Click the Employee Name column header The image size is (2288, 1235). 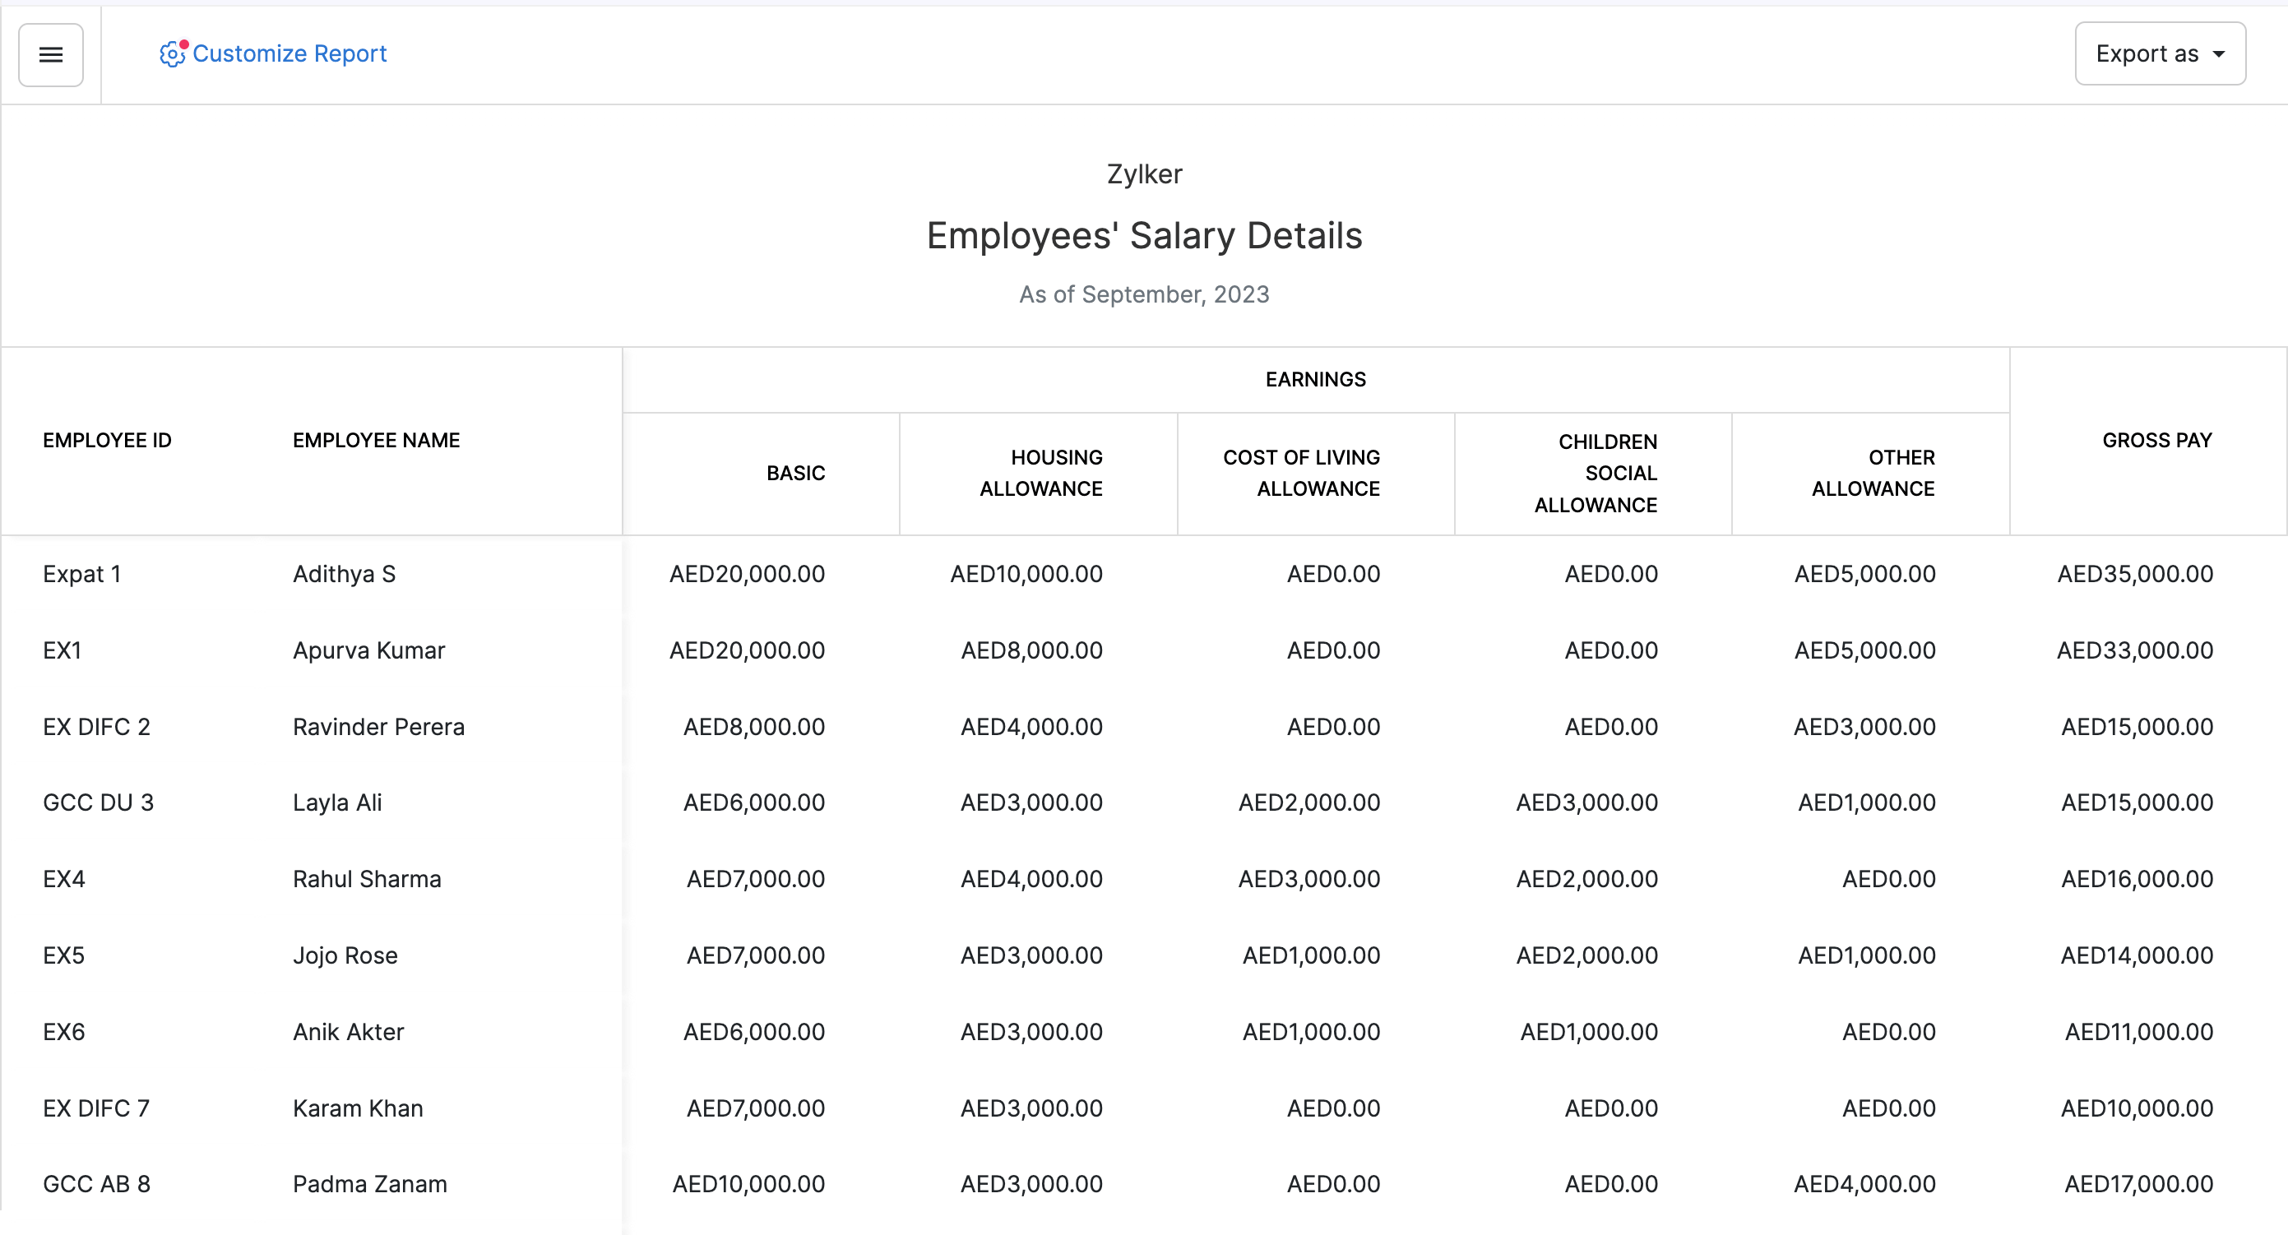376,441
